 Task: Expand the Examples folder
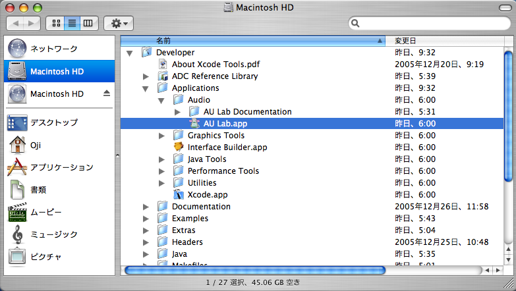[146, 219]
